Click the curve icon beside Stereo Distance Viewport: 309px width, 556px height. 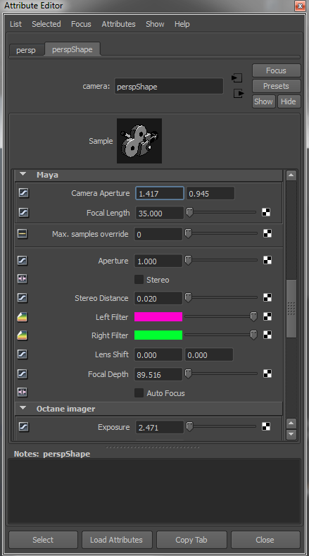(23, 298)
